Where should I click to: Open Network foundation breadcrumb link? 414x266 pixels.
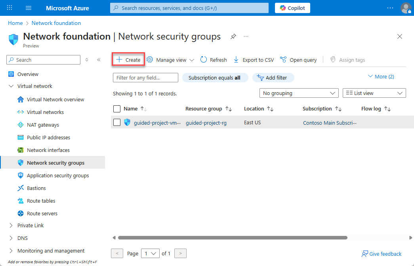[56, 23]
